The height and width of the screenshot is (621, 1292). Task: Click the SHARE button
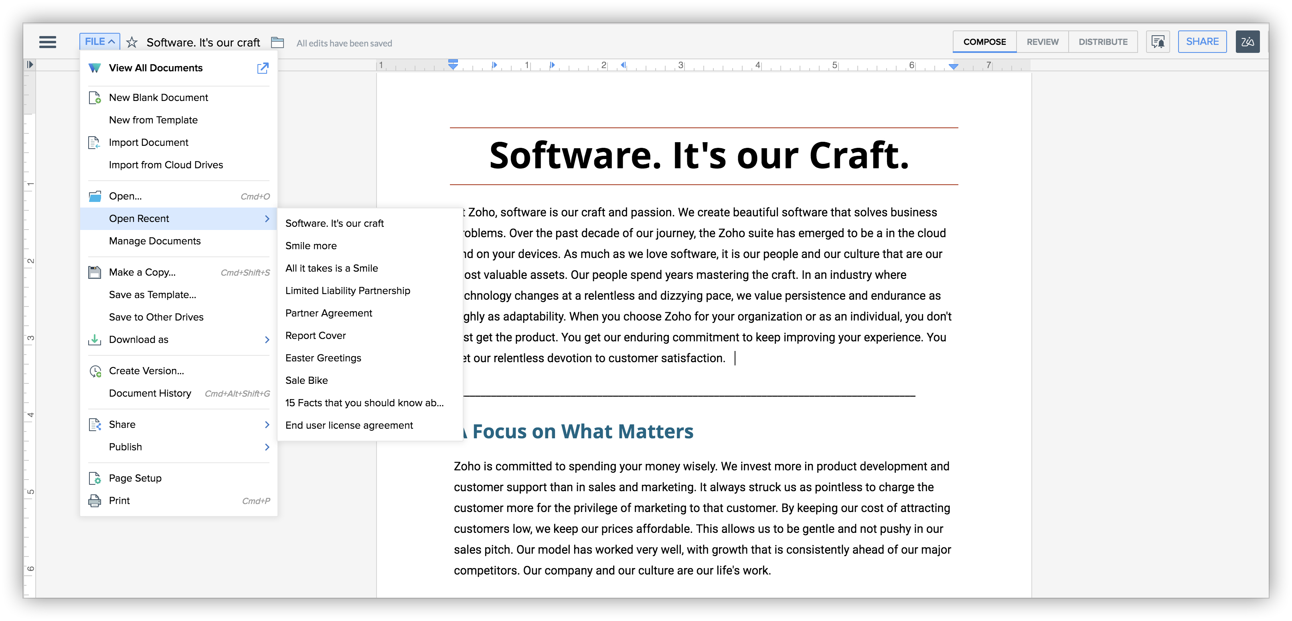[x=1202, y=42]
